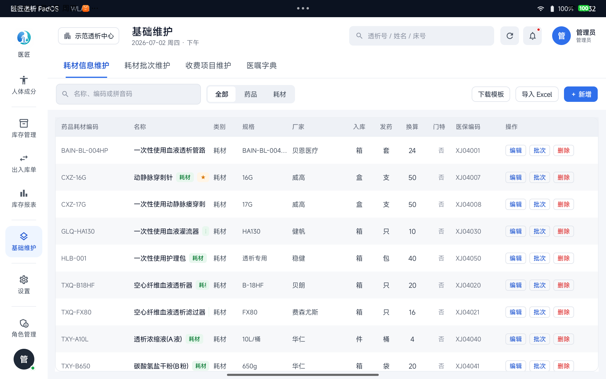The height and width of the screenshot is (379, 606).
Task: Open 出入库单 in the sidebar
Action: [x=24, y=163]
